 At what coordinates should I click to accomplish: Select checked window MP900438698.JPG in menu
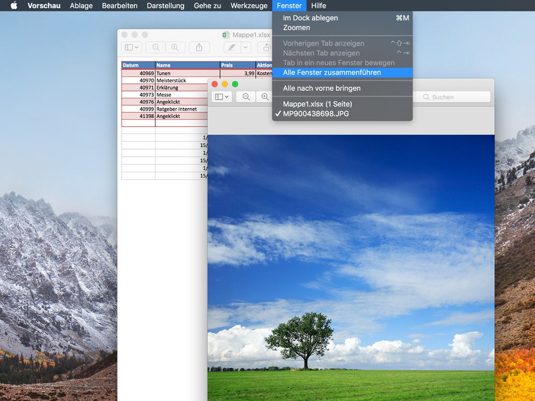coord(316,114)
